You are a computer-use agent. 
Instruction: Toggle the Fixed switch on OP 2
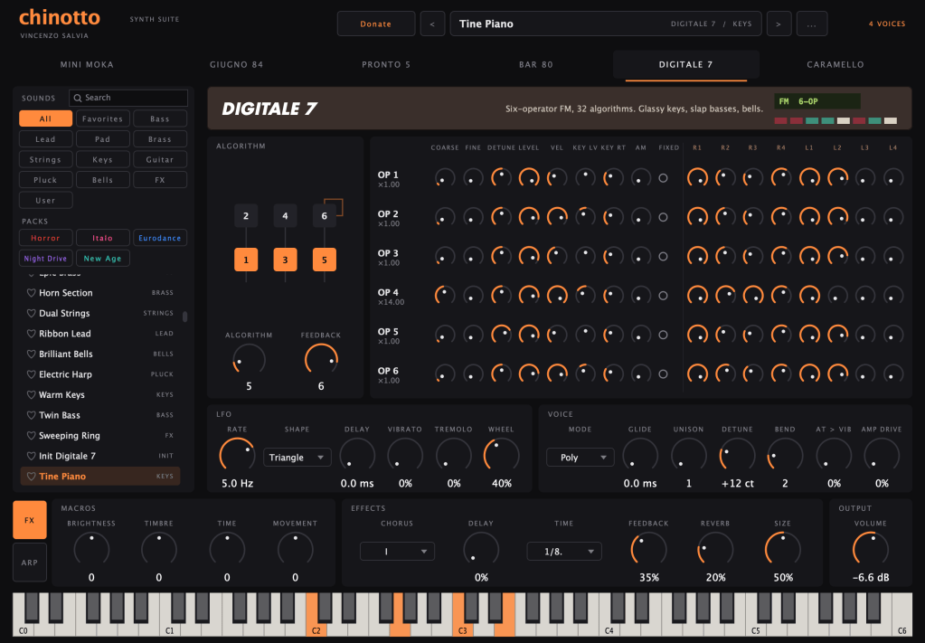663,217
